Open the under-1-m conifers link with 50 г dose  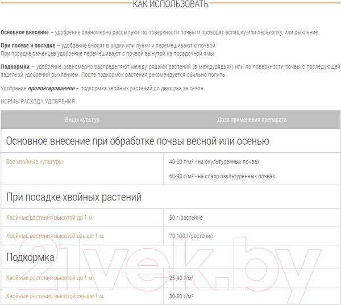49,218
